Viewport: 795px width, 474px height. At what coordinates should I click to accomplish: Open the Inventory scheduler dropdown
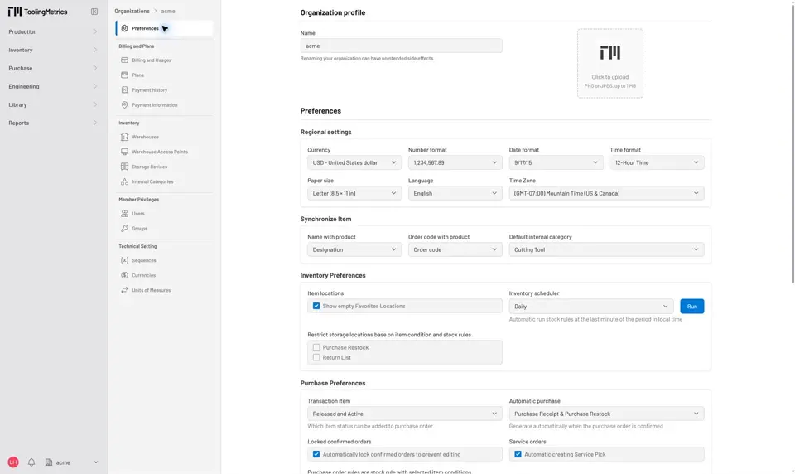[x=591, y=306]
